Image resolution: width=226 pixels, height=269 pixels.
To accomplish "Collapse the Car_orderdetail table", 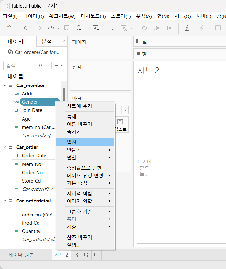I will [x=5, y=201].
